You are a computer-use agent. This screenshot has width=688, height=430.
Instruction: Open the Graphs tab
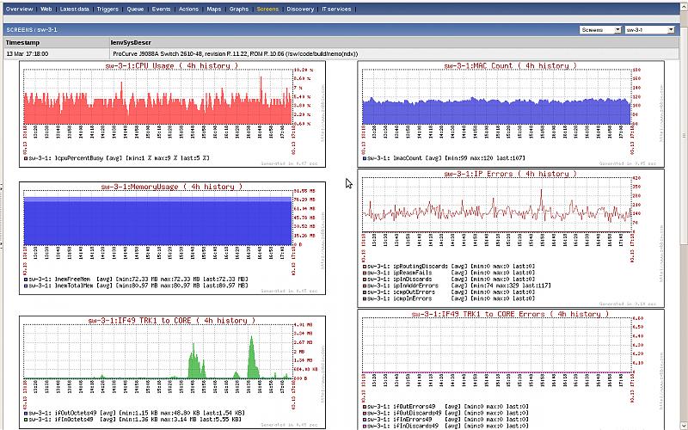239,8
